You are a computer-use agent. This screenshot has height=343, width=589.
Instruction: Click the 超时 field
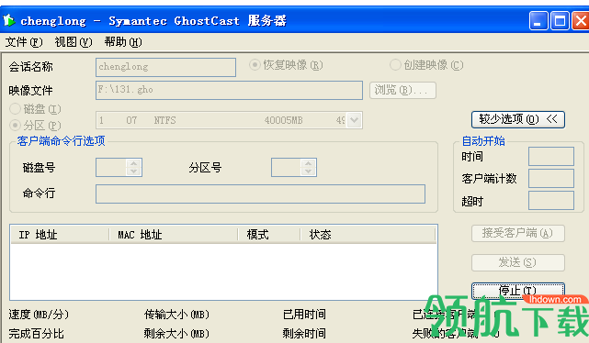point(551,201)
